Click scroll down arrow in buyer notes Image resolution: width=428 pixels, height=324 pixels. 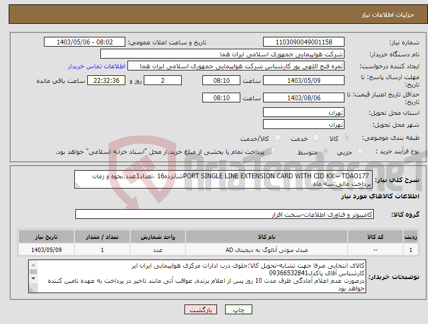[x=33, y=278]
